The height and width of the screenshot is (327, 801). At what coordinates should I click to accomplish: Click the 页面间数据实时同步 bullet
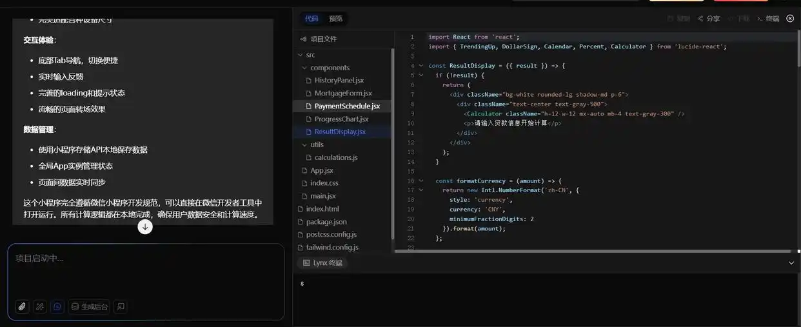coord(72,183)
